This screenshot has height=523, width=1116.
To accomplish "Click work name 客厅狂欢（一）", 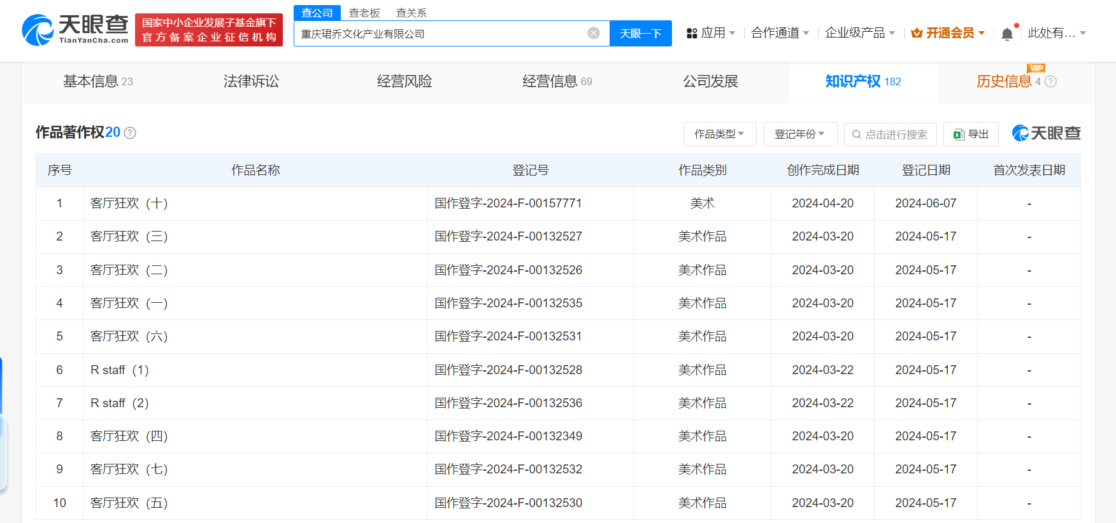I will coord(129,303).
